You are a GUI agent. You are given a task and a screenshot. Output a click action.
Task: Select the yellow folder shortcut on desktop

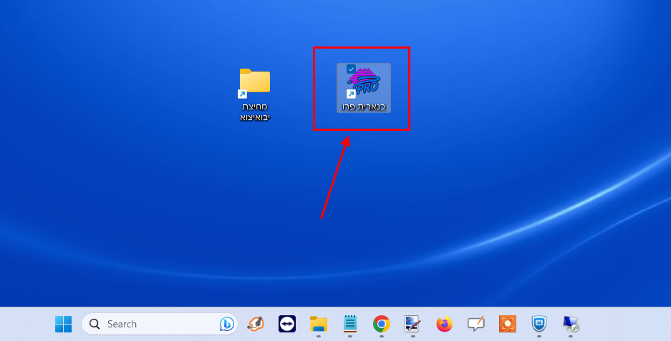coord(255,82)
